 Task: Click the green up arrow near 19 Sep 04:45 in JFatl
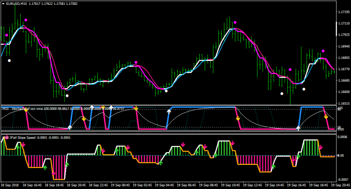(160, 163)
